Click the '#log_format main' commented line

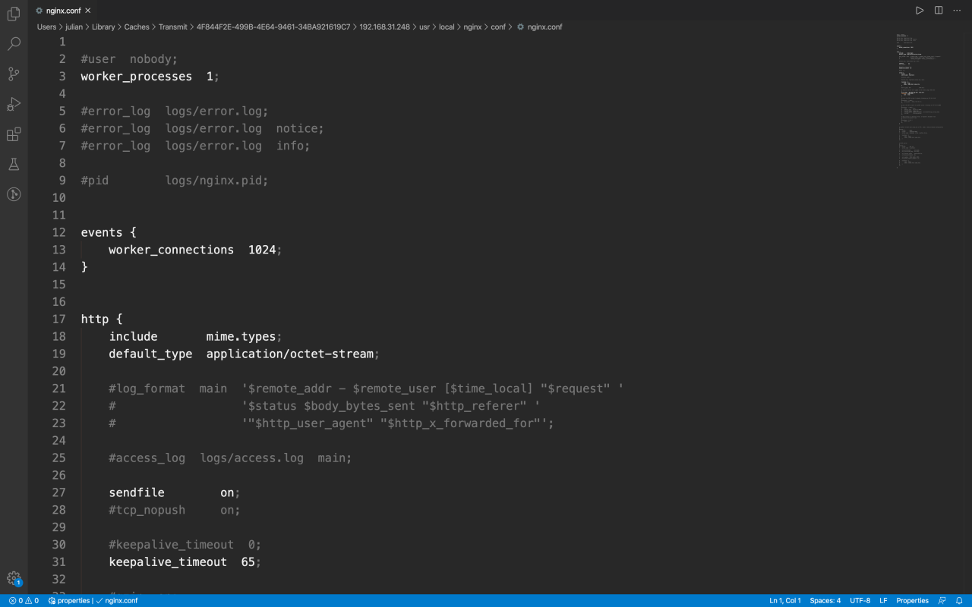366,388
